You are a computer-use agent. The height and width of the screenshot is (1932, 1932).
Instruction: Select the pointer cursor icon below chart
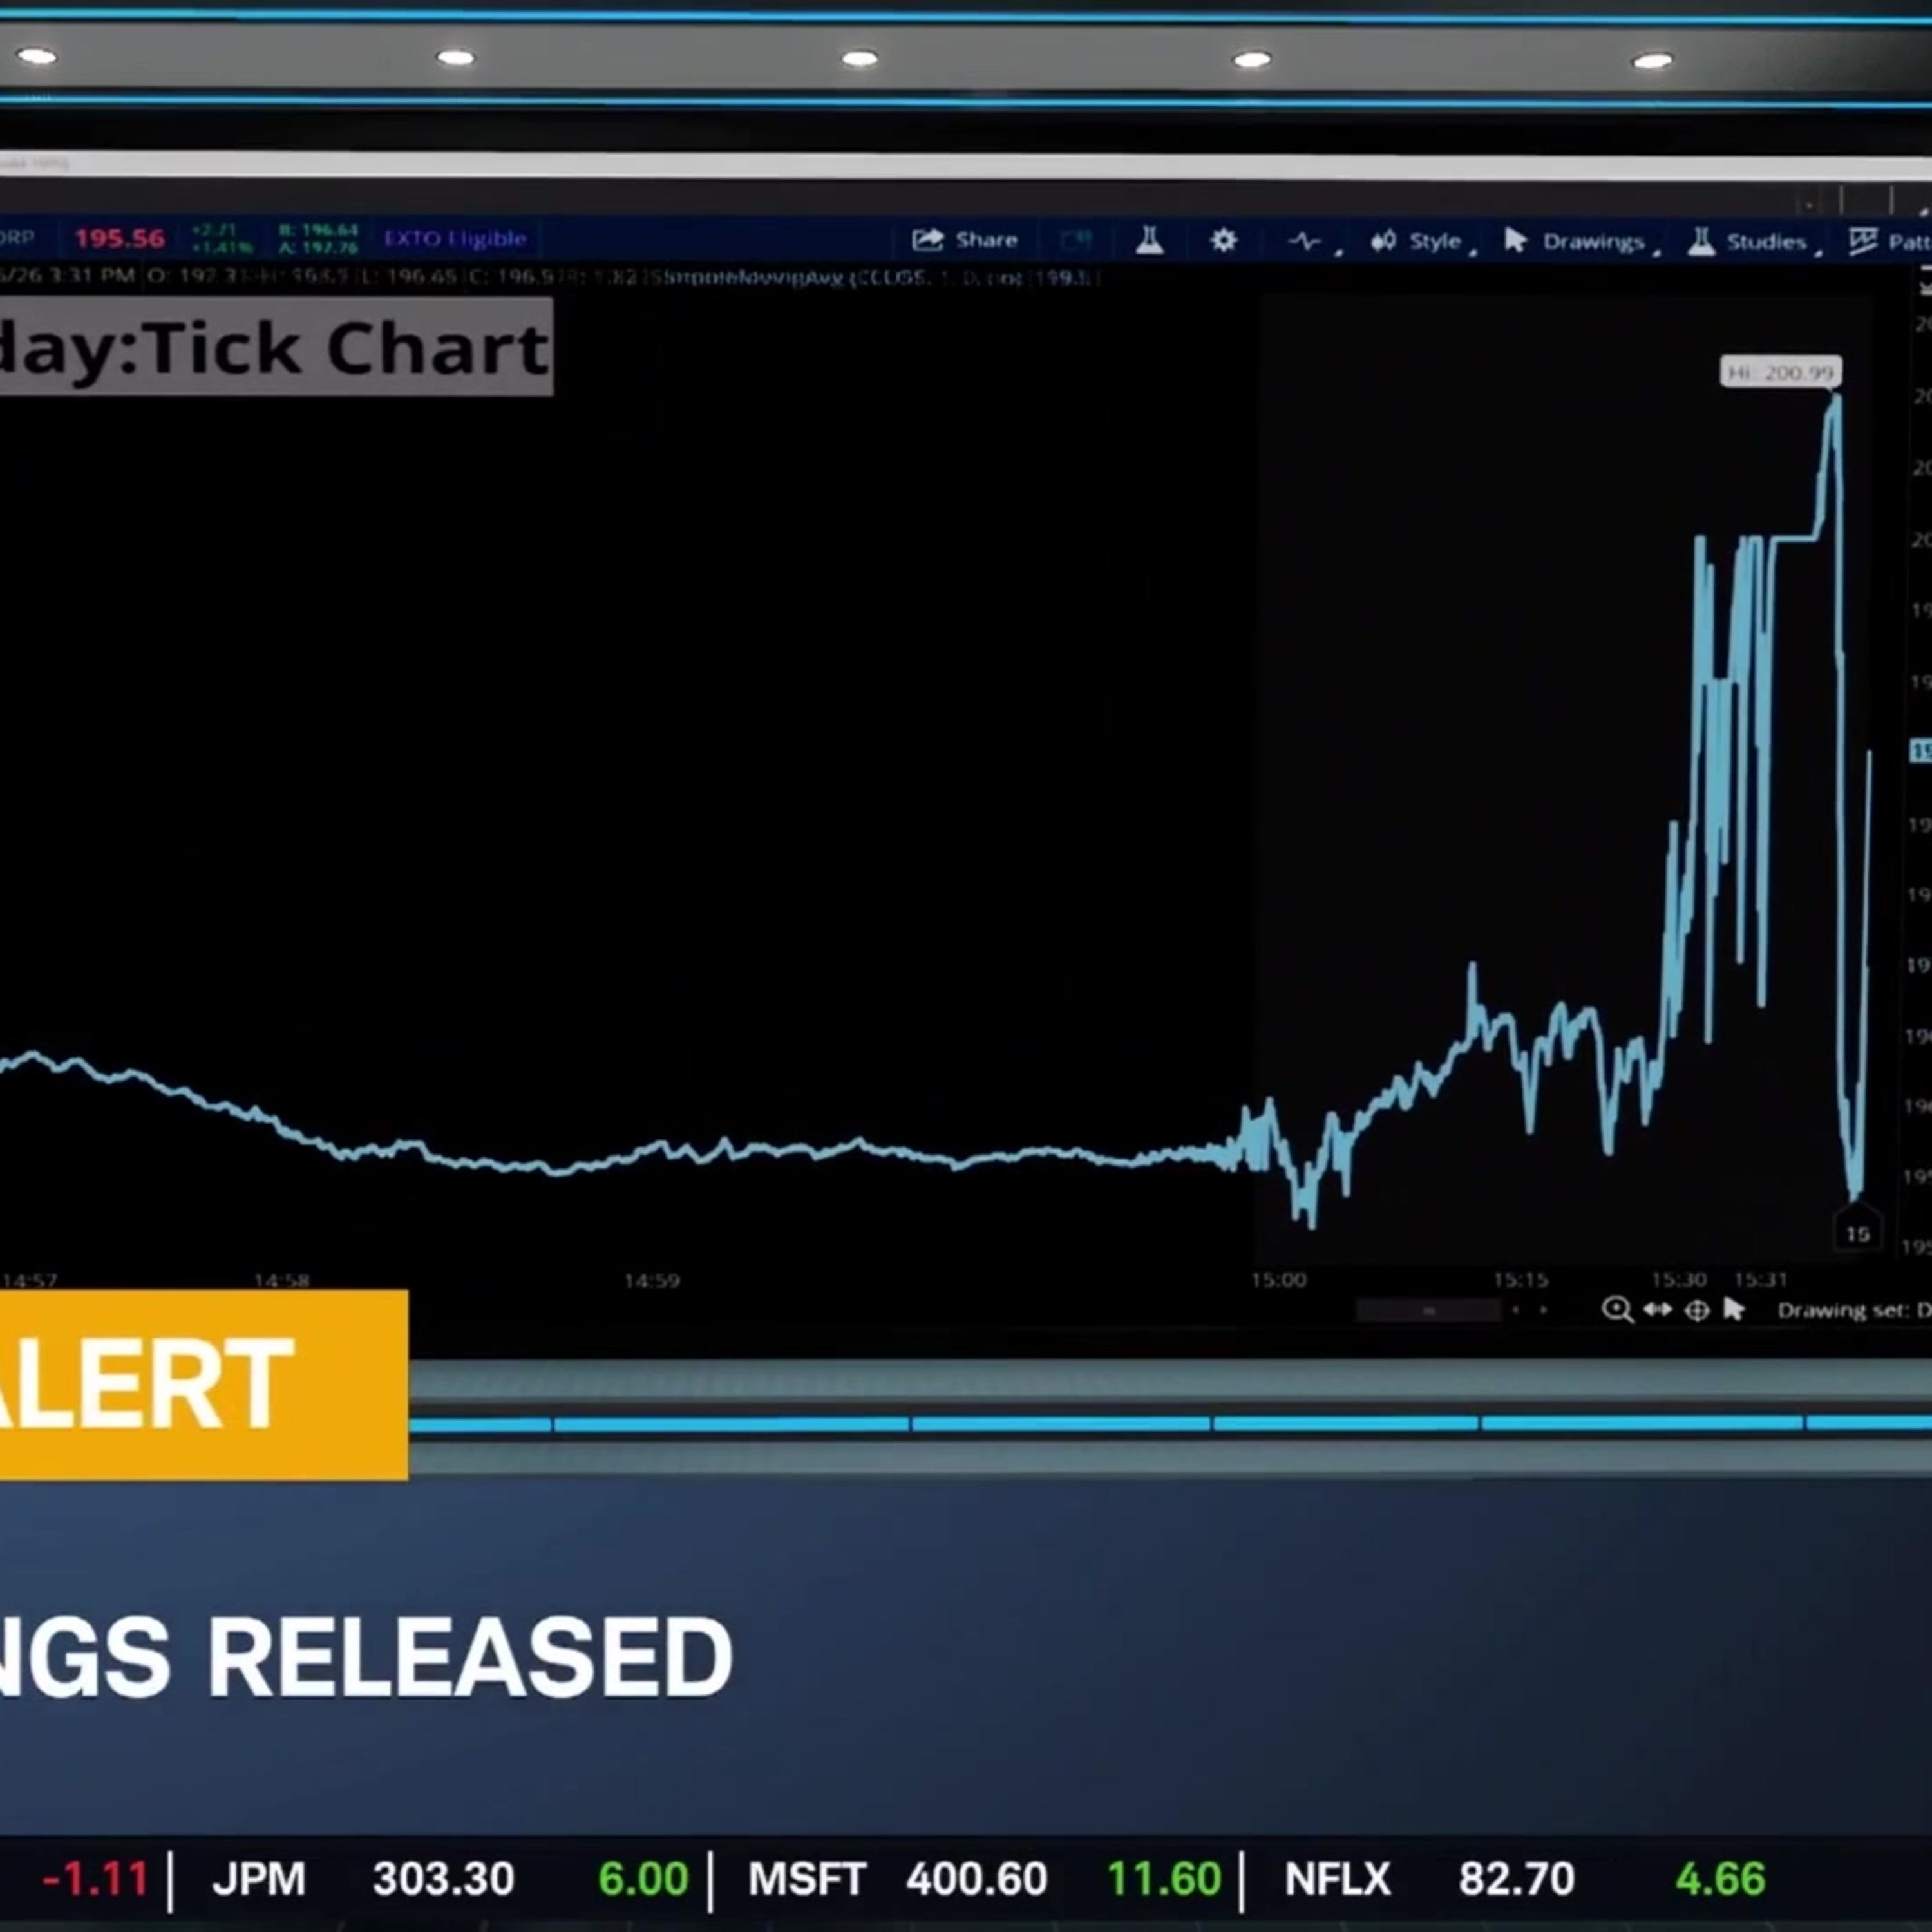point(1734,1309)
